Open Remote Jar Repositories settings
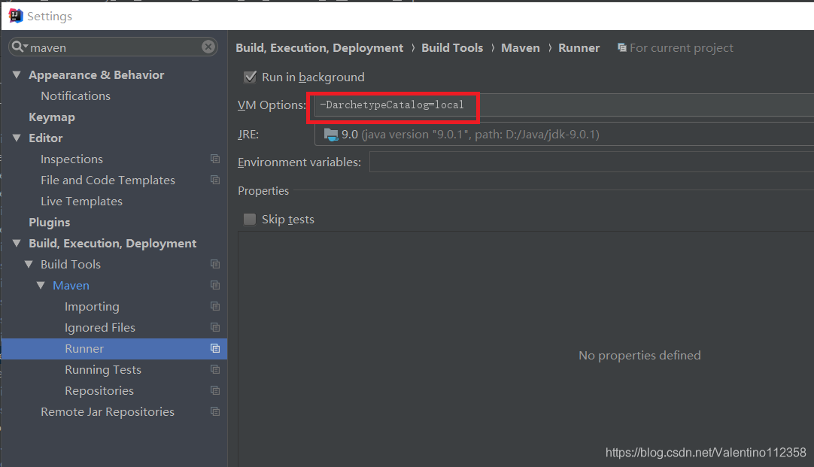814x467 pixels. pyautogui.click(x=108, y=411)
